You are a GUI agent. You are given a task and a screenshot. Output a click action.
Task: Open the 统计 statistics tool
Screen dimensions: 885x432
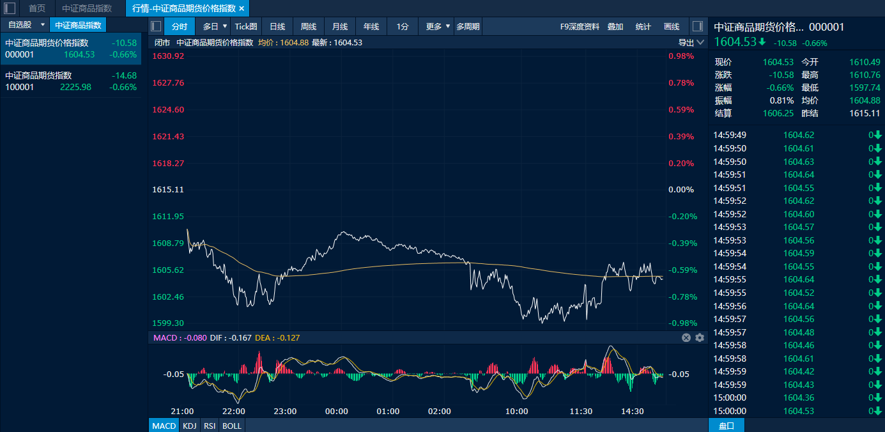(x=643, y=26)
